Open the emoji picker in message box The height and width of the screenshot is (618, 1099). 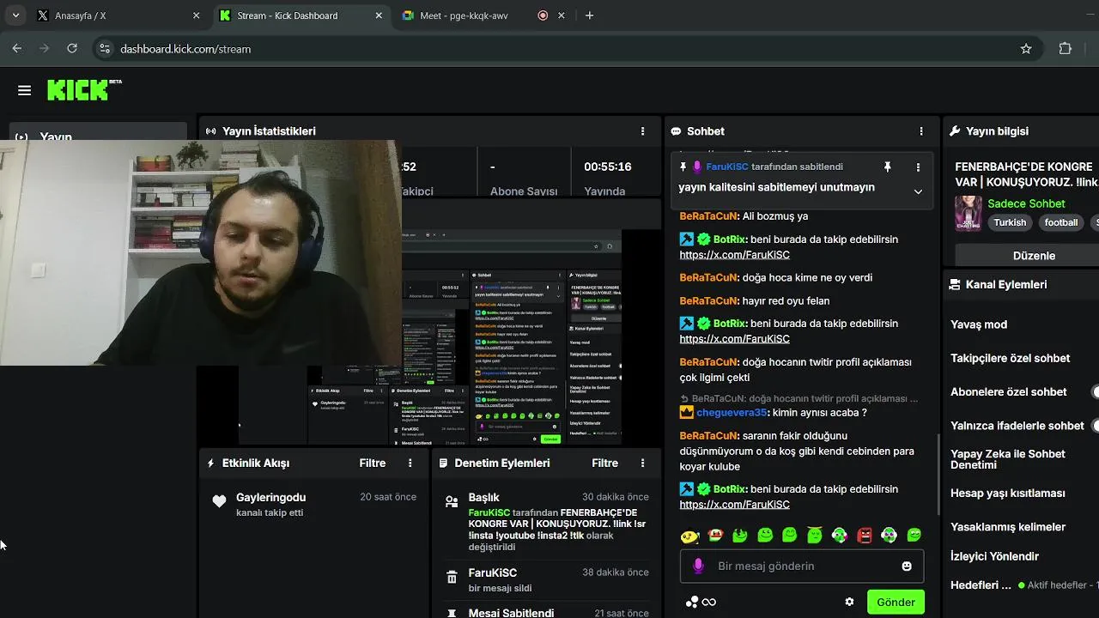[x=907, y=566]
